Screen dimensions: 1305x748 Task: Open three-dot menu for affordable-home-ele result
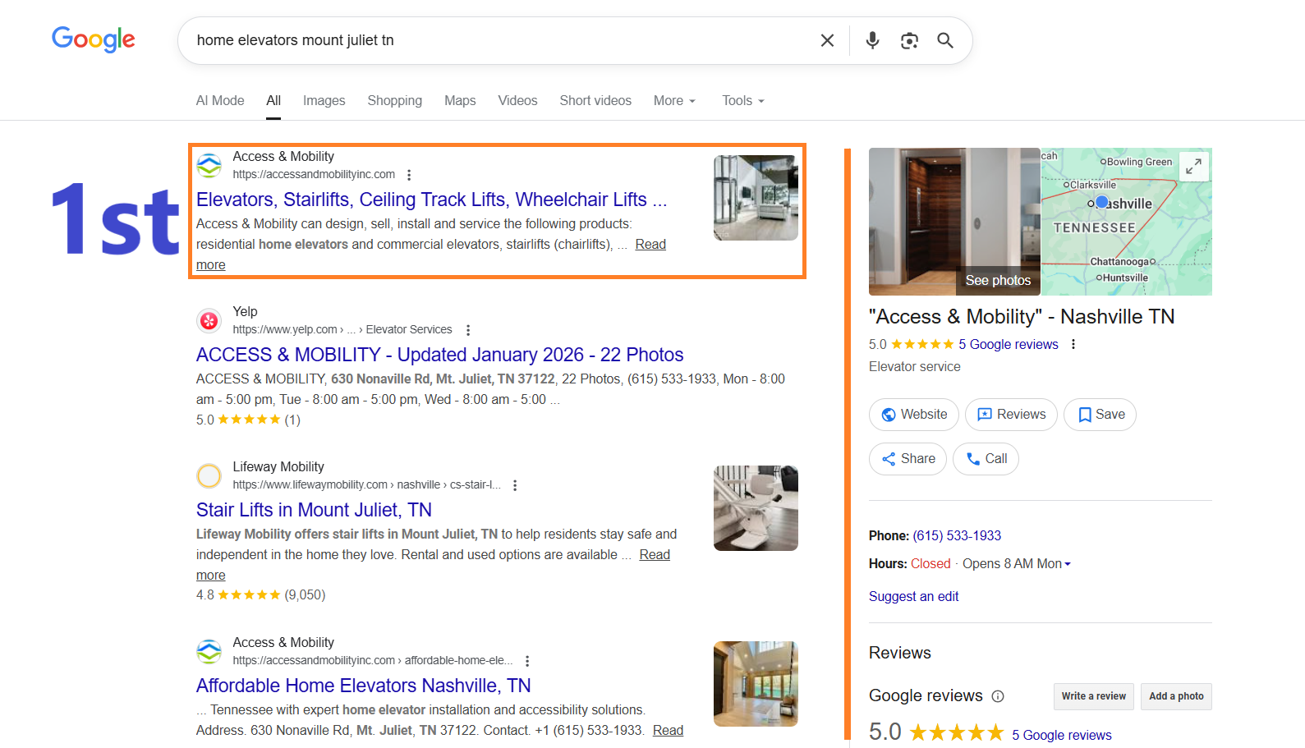click(527, 661)
